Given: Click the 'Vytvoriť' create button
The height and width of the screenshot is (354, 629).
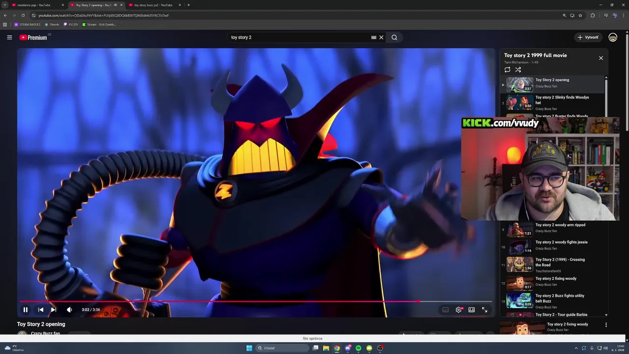Looking at the screenshot, I should pos(588,37).
